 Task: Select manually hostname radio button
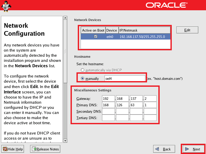pos(82,79)
